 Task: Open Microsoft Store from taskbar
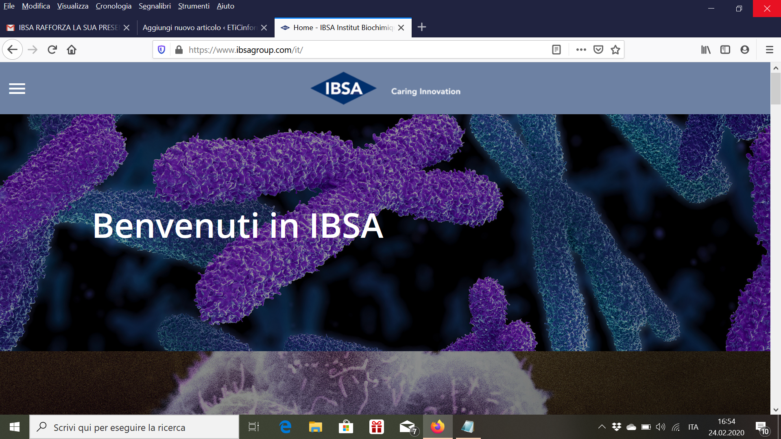coord(346,427)
